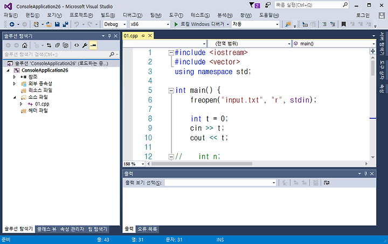Image resolution: width=388 pixels, height=244 pixels.
Task: Click the View Code icon in Solution Explorer
Action: click(x=77, y=45)
